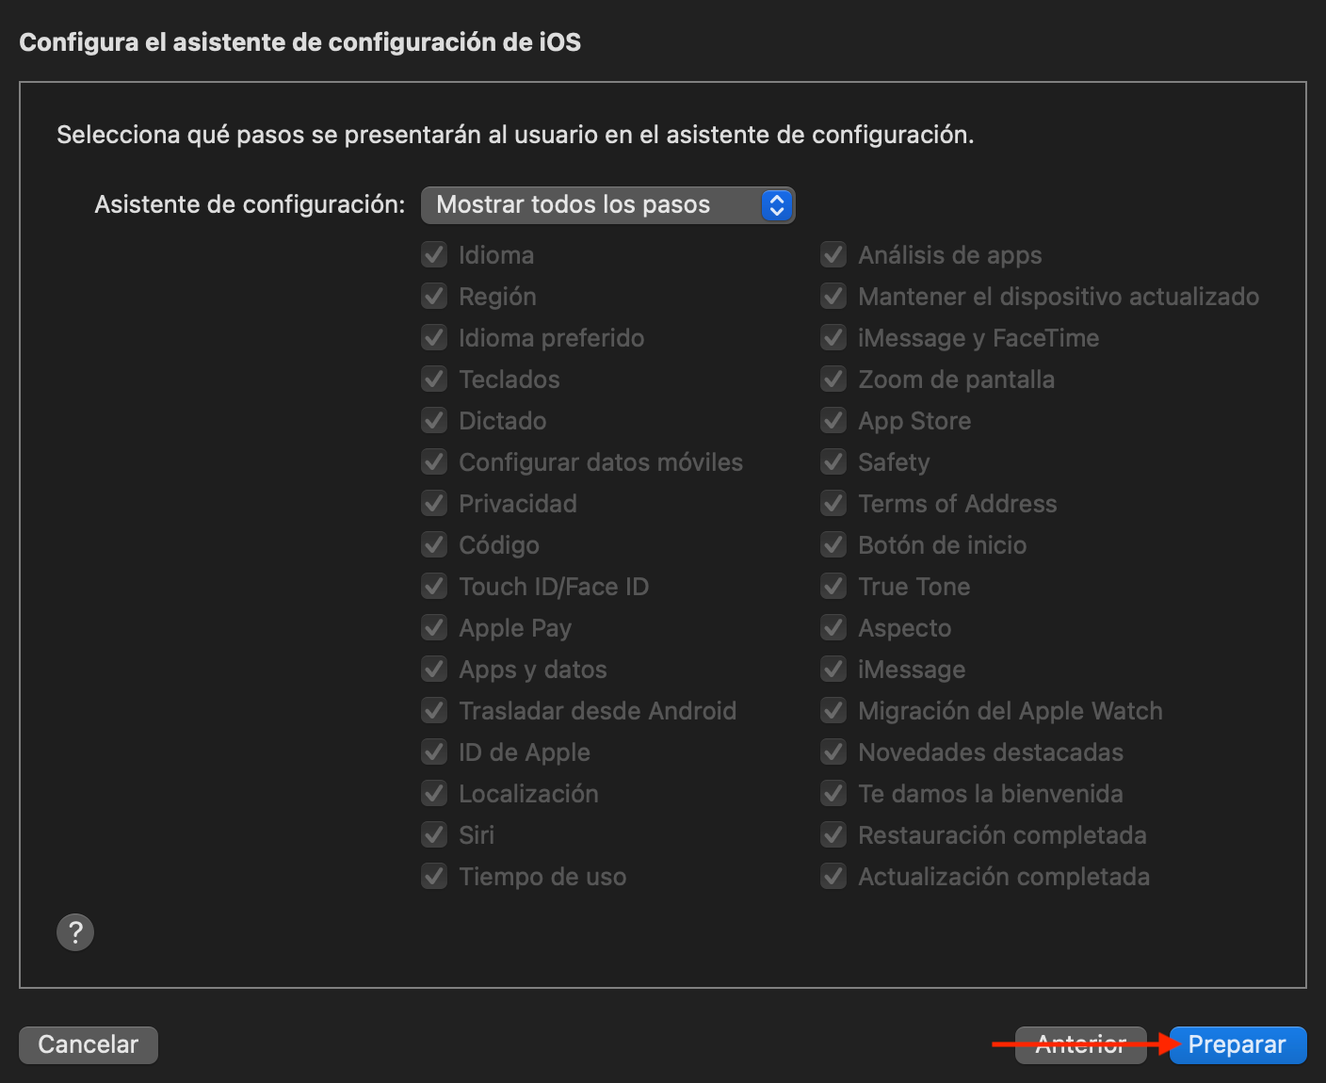The width and height of the screenshot is (1326, 1083).
Task: Click the help question mark icon
Action: [75, 932]
